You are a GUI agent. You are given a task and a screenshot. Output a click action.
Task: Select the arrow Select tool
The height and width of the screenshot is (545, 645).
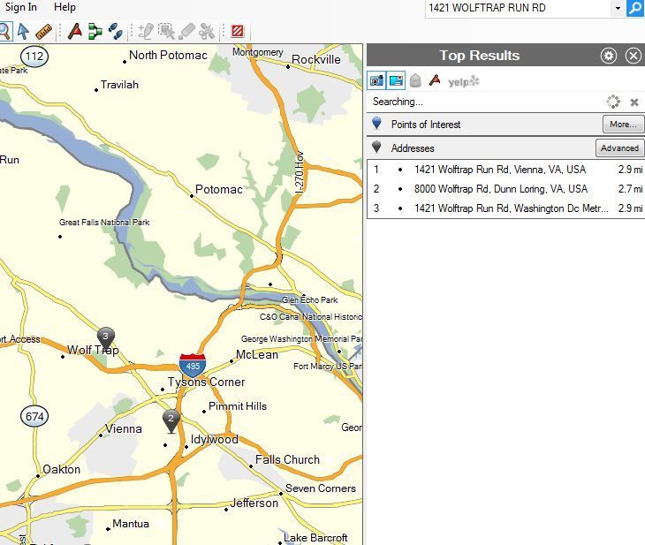(x=24, y=31)
